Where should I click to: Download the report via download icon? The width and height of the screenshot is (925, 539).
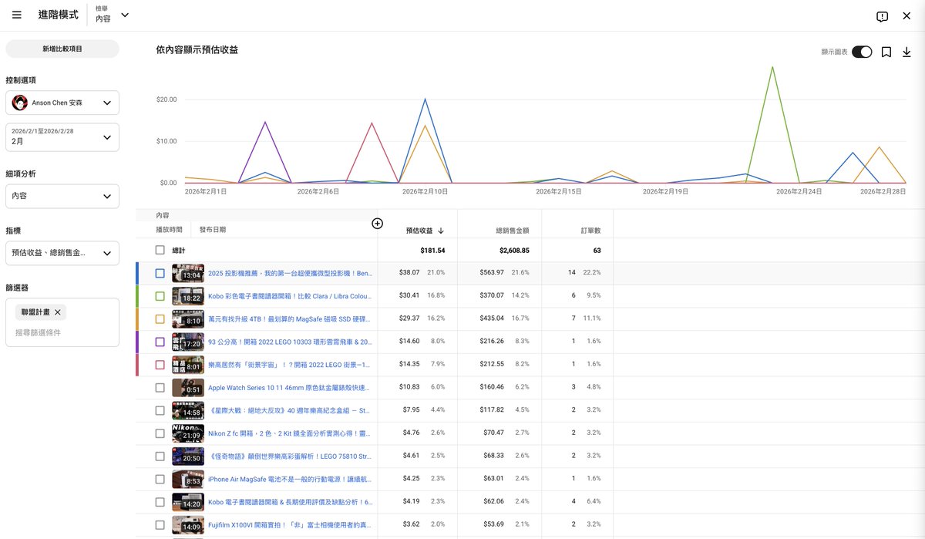(906, 52)
